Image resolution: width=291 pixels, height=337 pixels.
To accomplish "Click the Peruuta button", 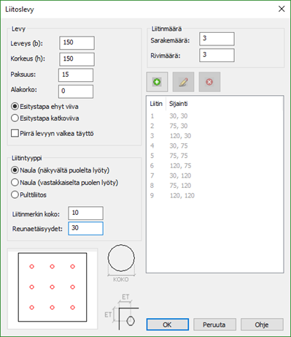I will click(214, 325).
